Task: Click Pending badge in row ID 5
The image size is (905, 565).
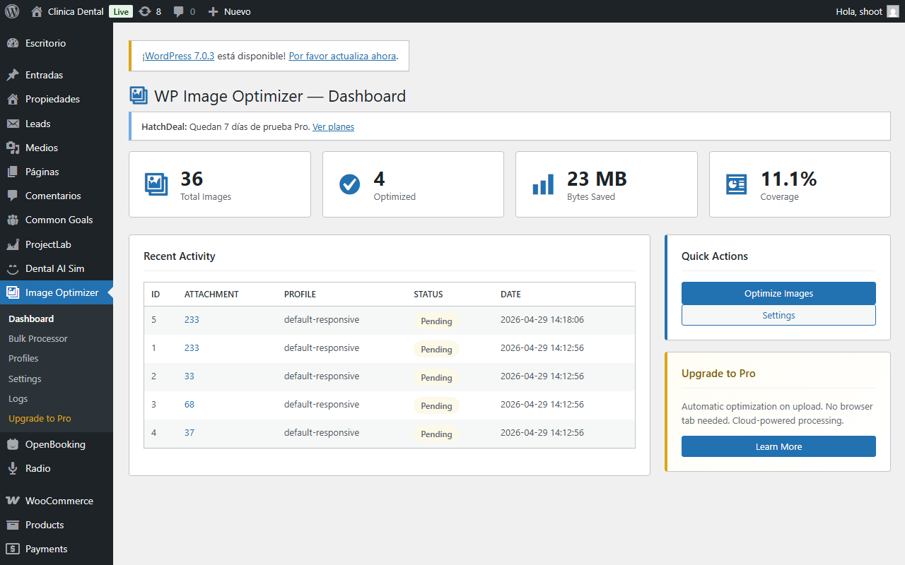Action: 436,321
